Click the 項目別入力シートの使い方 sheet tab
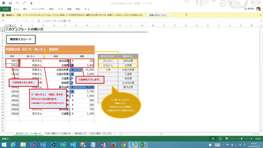263x148 pixels. pyautogui.click(x=28, y=134)
